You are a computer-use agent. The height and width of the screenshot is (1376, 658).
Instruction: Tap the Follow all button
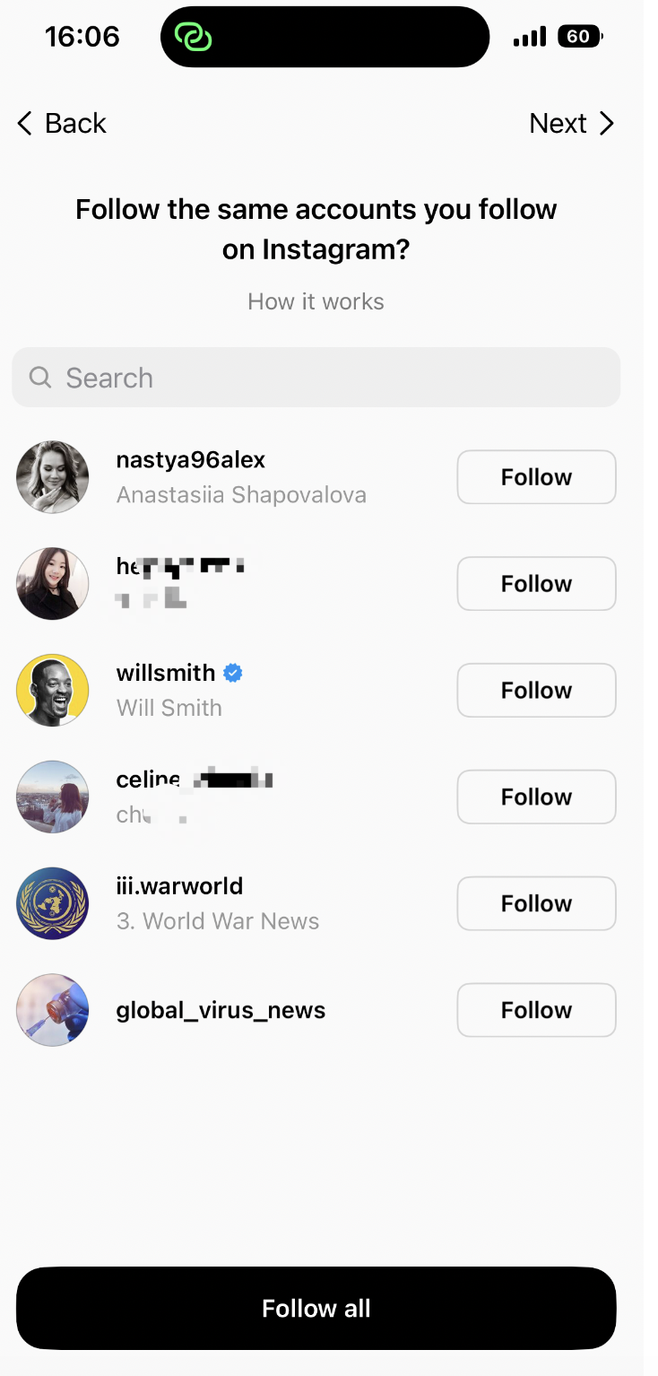click(x=316, y=1308)
